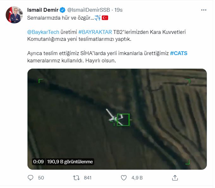Click the blue verified badge
215x188 pixels.
tap(63, 10)
